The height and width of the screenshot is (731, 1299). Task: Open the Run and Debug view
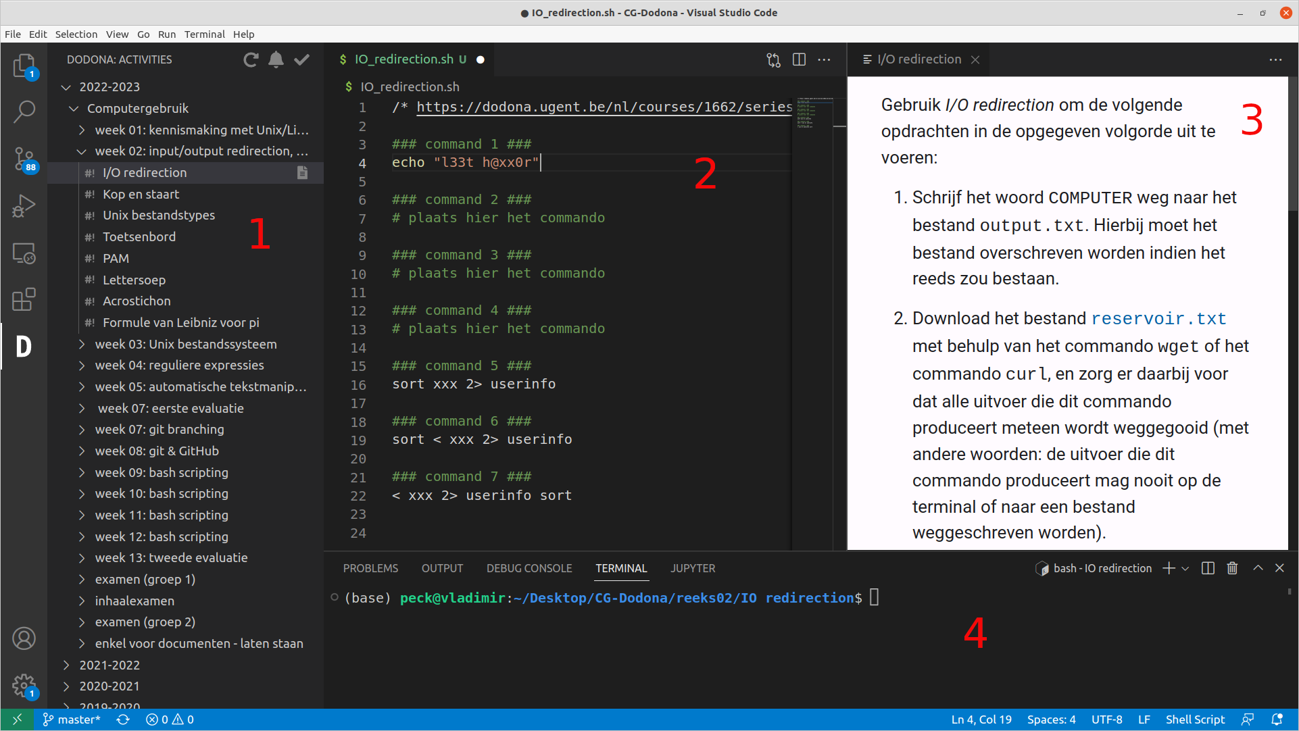click(24, 205)
